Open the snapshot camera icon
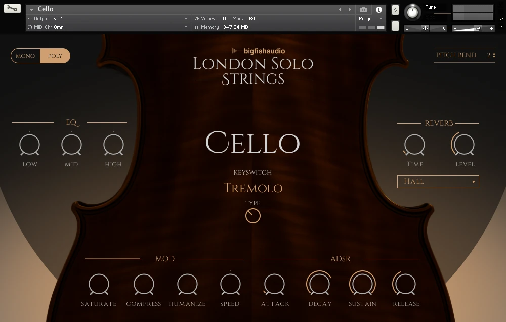The width and height of the screenshot is (506, 322). coord(363,9)
